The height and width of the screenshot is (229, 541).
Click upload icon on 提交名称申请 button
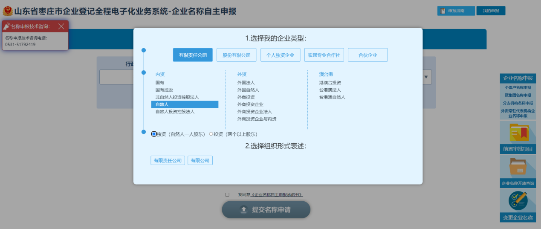(243, 210)
